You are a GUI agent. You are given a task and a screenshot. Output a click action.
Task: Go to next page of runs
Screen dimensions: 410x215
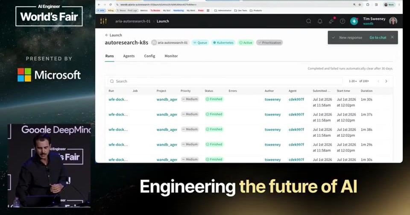[x=386, y=81]
